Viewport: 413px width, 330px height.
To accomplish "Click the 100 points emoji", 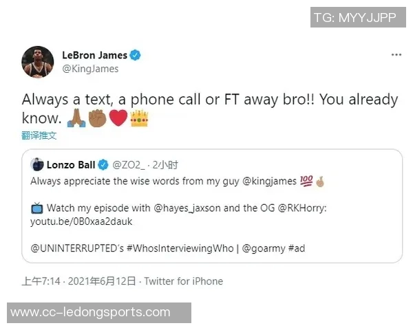I will click(306, 181).
